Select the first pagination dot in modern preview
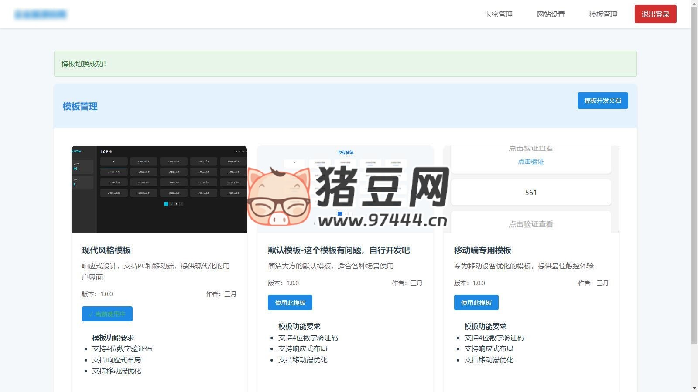The width and height of the screenshot is (698, 392). (166, 203)
